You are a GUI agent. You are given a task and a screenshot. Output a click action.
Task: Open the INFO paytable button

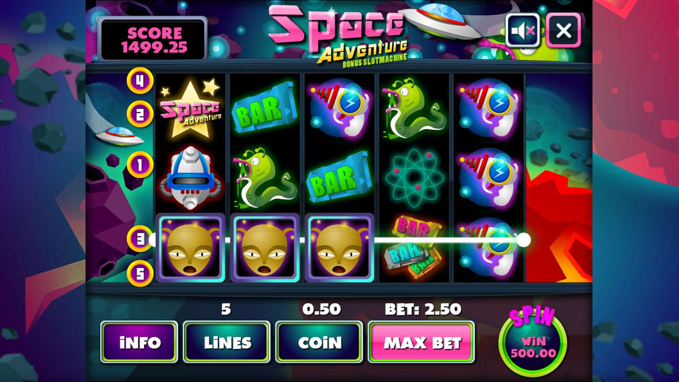point(139,342)
